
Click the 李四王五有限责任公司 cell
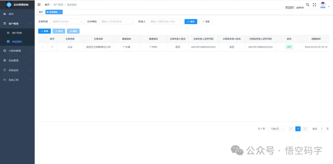pos(98,47)
